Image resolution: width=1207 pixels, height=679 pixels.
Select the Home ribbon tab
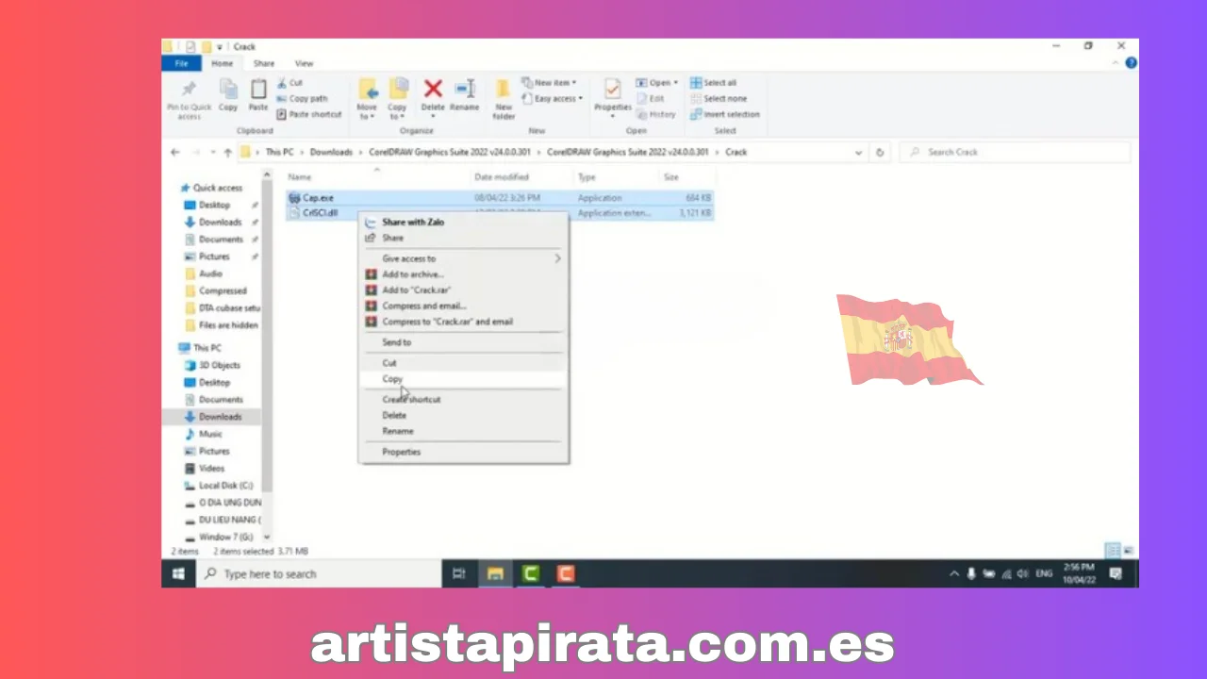pyautogui.click(x=222, y=63)
